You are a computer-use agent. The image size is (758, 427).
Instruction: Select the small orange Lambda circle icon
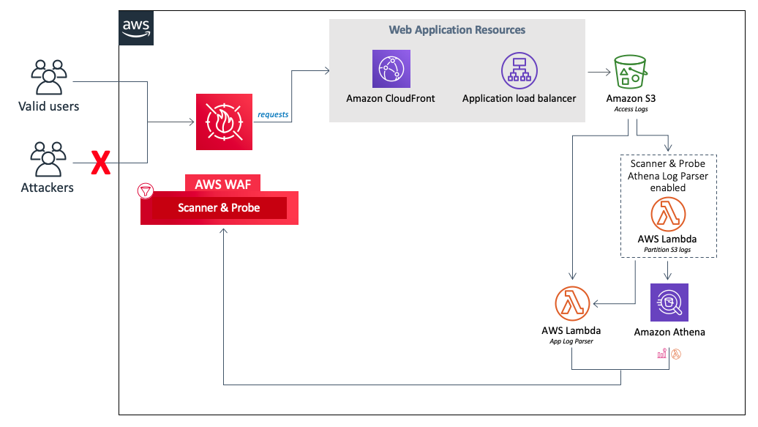click(675, 354)
